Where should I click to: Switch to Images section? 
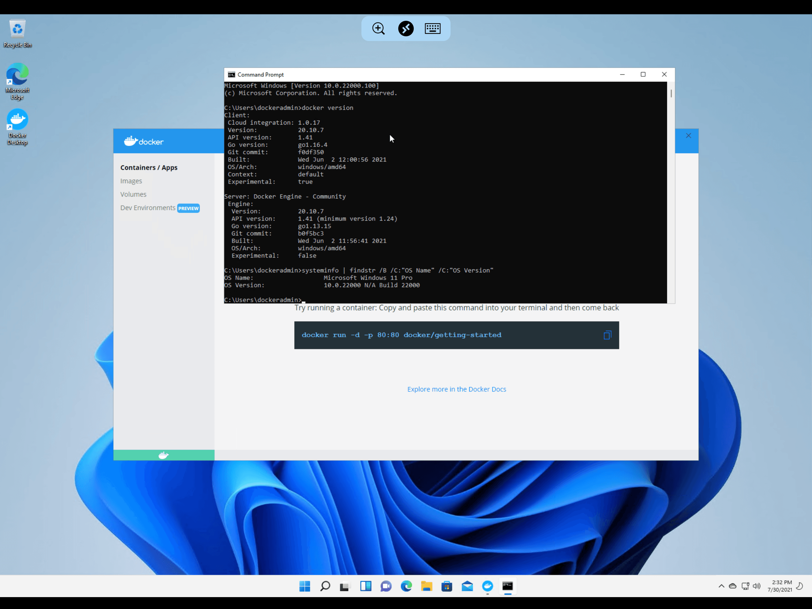point(131,181)
